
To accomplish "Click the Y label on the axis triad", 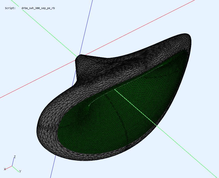I will pos(20,171).
